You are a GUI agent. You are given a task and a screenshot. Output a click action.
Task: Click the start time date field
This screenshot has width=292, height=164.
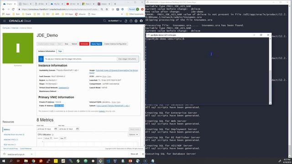pyautogui.click(x=47, y=129)
